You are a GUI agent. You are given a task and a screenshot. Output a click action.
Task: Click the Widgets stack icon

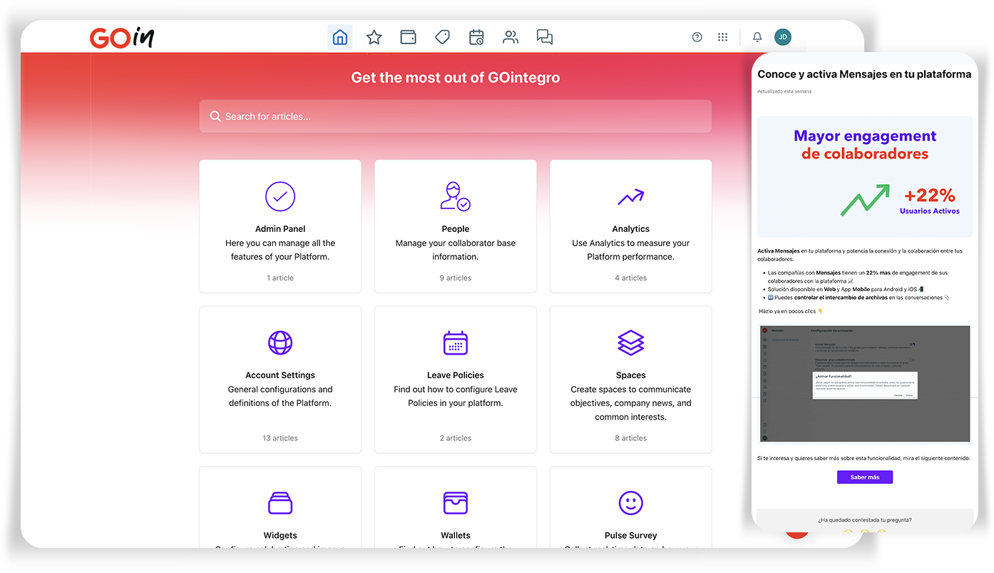tap(280, 503)
